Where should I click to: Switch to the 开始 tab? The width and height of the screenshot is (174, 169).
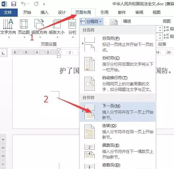27,12
